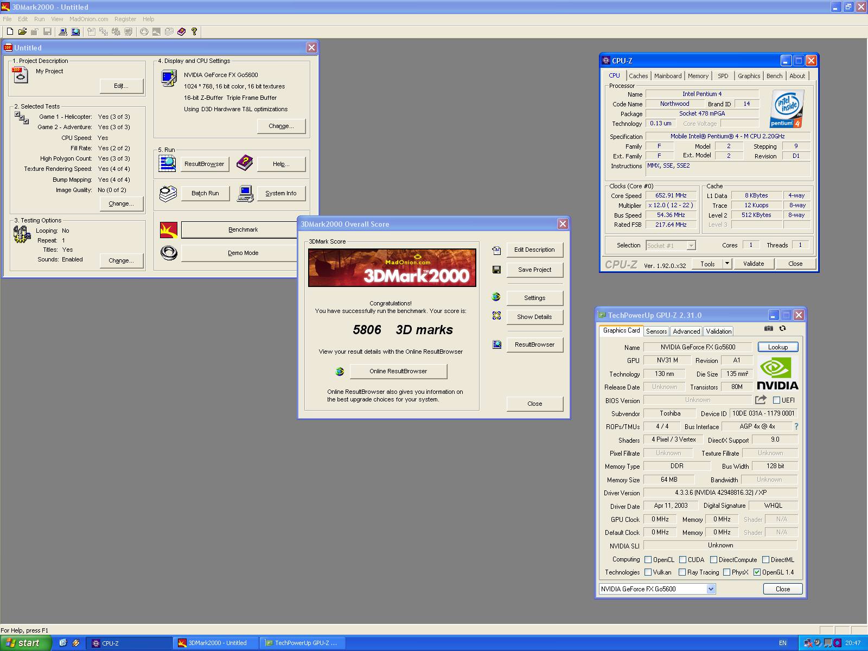Screen dimensions: 868x651
Task: Click the New project toolbar icon
Action: pos(10,31)
